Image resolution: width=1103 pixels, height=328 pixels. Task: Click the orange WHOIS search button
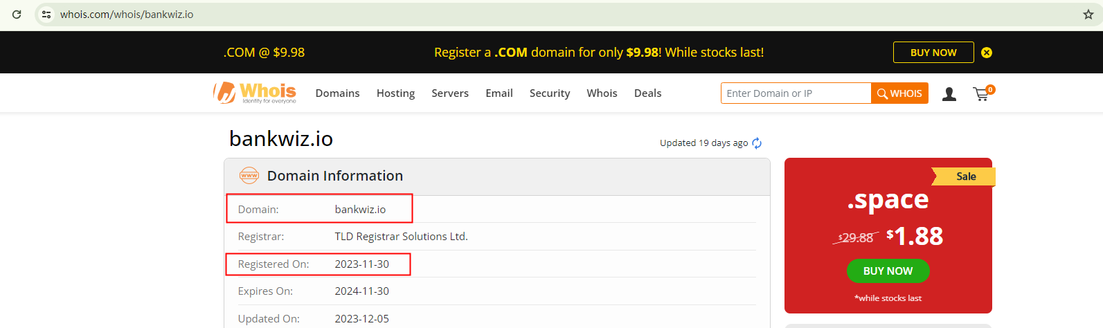pyautogui.click(x=899, y=93)
